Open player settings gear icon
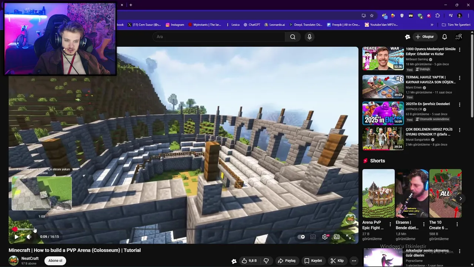The image size is (474, 267). [x=325, y=237]
